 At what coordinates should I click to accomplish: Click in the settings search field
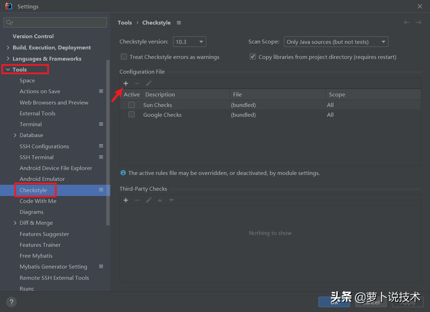tap(55, 22)
